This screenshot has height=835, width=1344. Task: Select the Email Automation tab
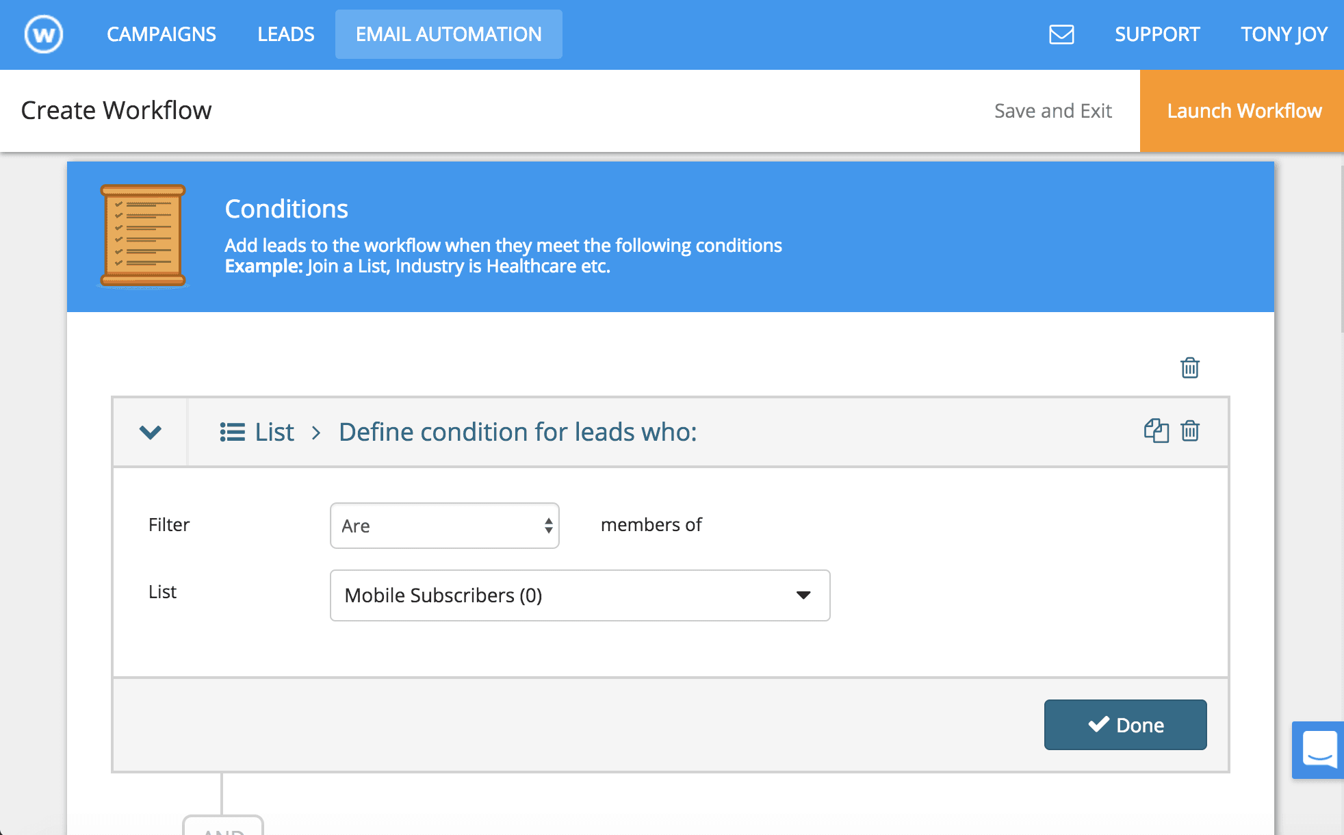(448, 34)
